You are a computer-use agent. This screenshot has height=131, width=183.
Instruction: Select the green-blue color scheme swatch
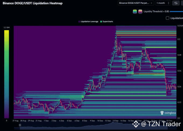click(135, 12)
